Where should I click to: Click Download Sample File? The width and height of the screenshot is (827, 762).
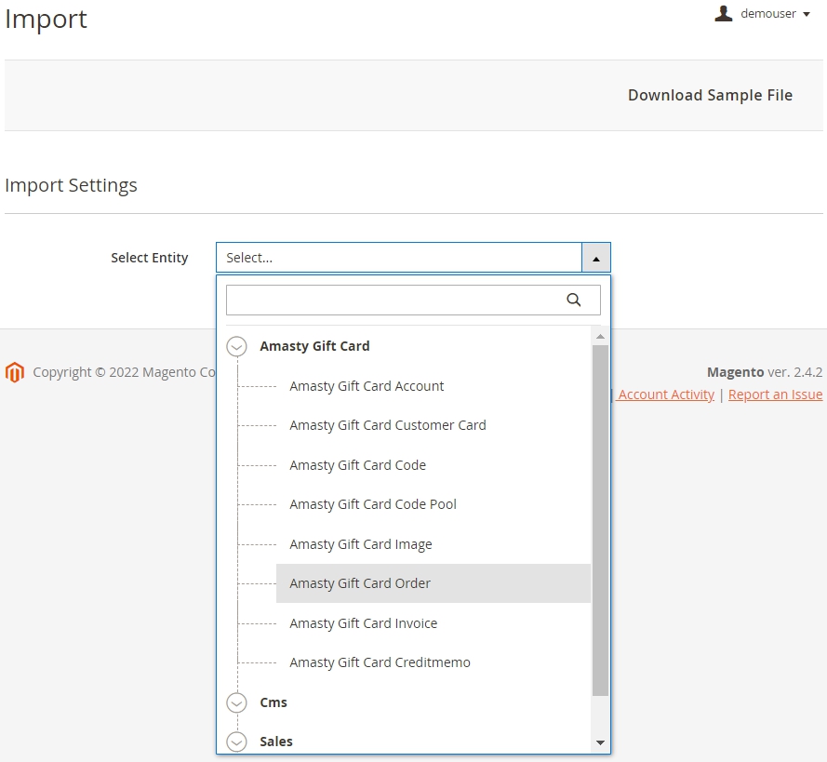pos(710,96)
